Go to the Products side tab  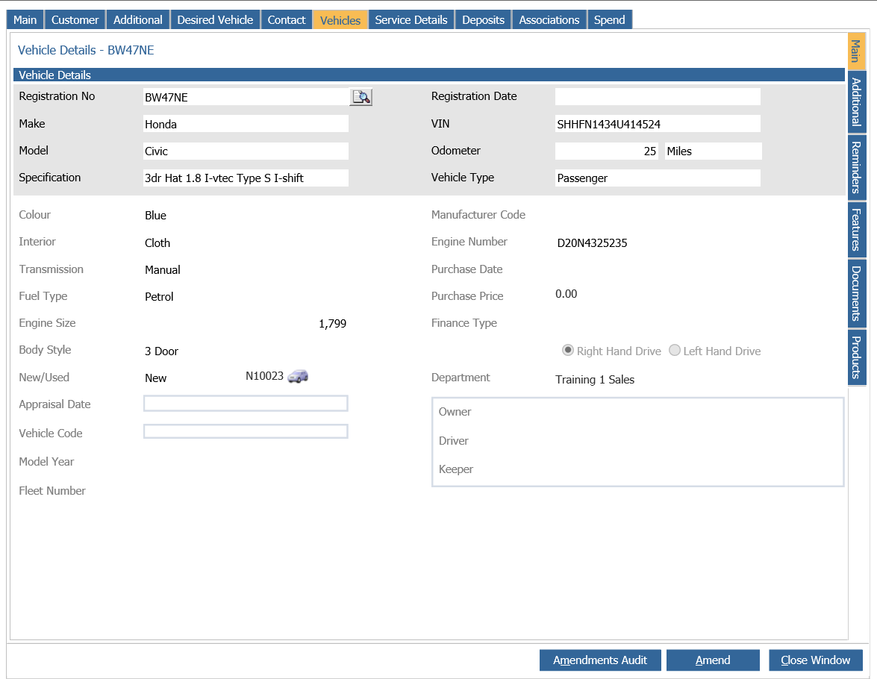point(856,357)
